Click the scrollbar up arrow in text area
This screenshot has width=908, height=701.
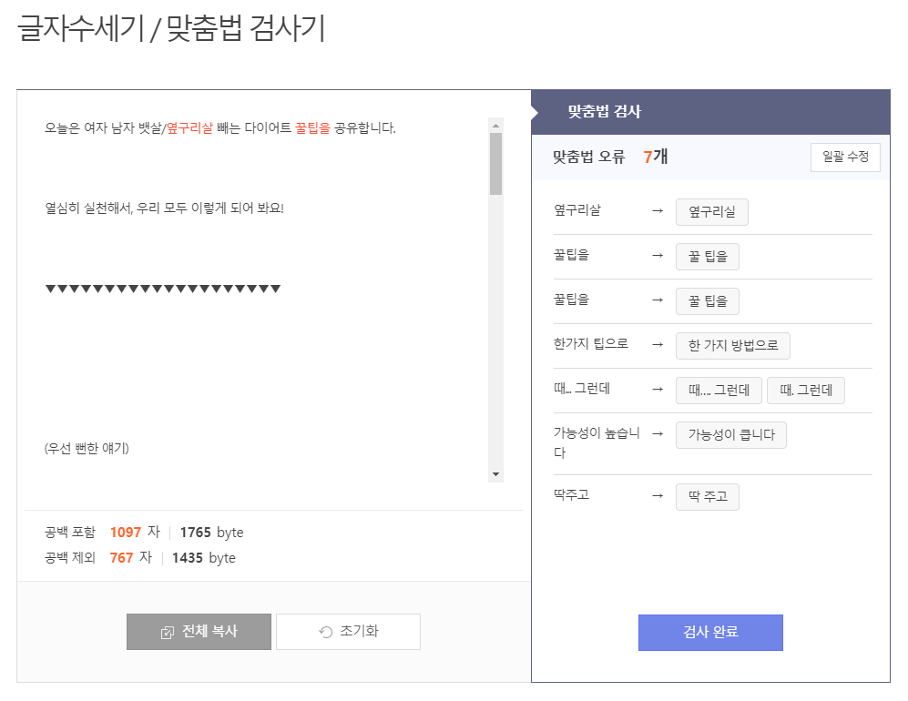pos(495,120)
